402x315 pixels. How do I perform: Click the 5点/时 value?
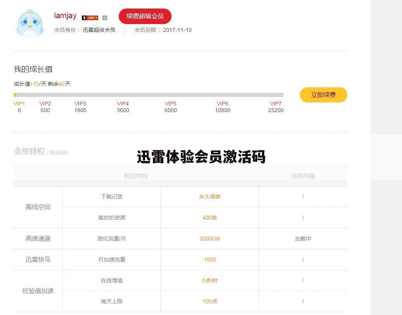coord(210,280)
